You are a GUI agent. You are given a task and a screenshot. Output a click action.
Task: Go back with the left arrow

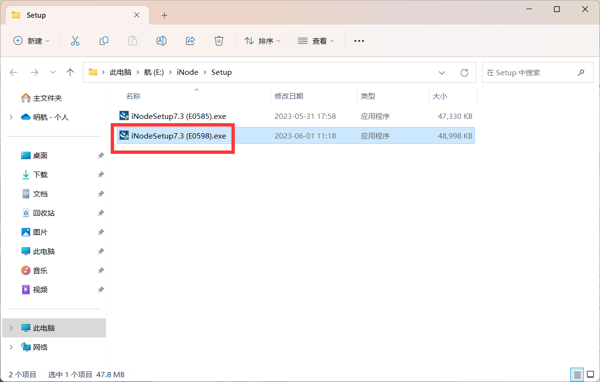coord(13,72)
